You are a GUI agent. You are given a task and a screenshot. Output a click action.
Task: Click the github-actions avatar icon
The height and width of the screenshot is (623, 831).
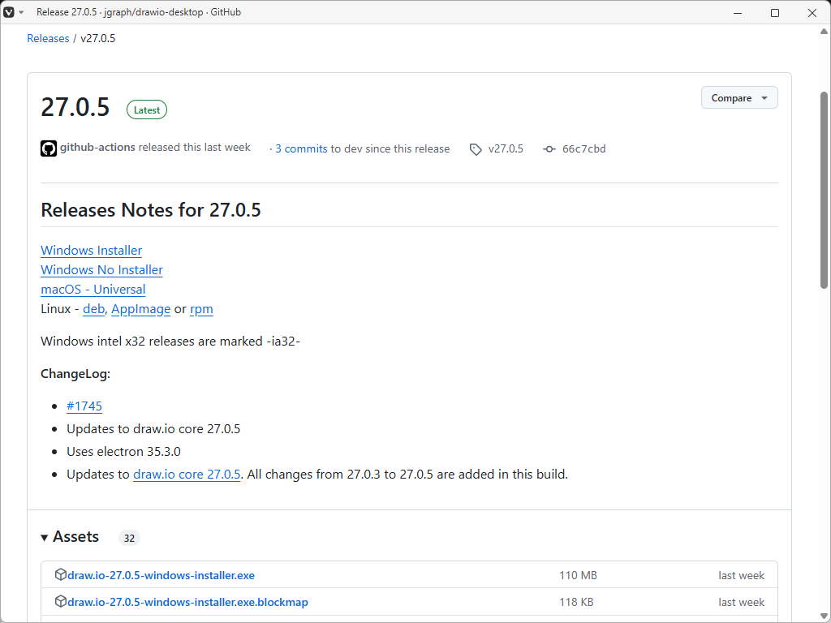coord(49,148)
